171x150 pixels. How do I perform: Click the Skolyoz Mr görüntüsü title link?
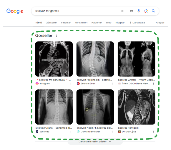(54, 80)
